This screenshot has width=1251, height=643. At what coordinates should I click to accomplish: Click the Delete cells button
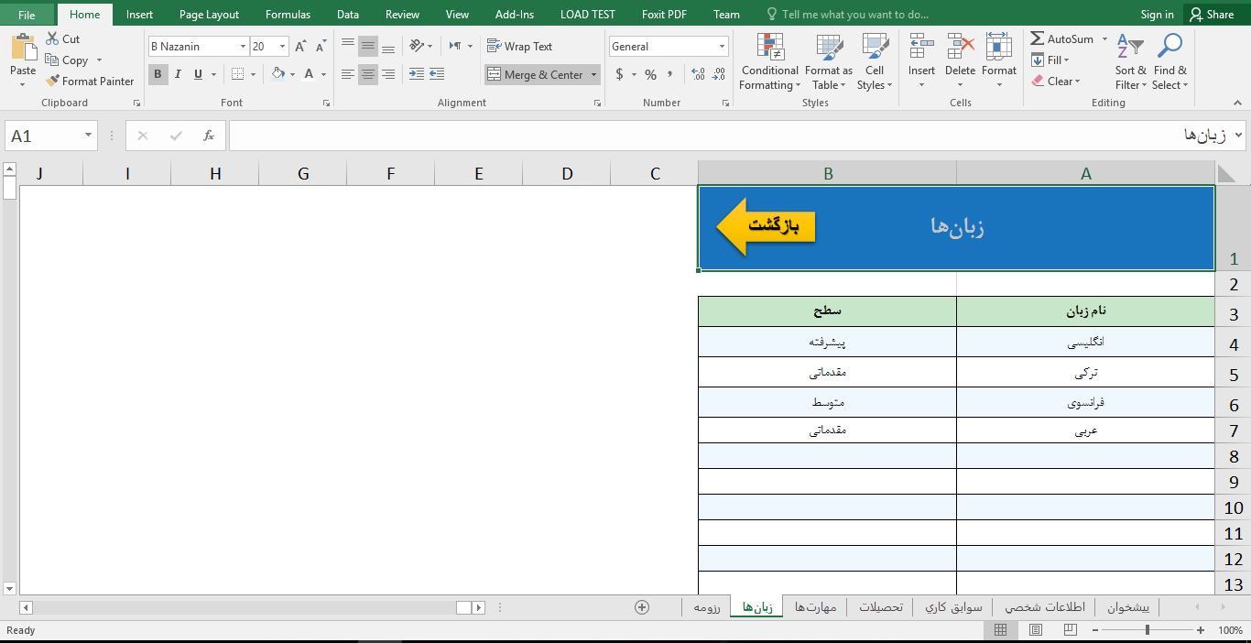tap(960, 61)
